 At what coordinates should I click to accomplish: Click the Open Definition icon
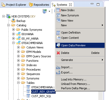(58, 33)
